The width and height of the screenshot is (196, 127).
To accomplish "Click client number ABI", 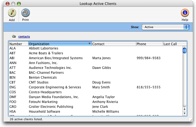I will click(x=12, y=58).
